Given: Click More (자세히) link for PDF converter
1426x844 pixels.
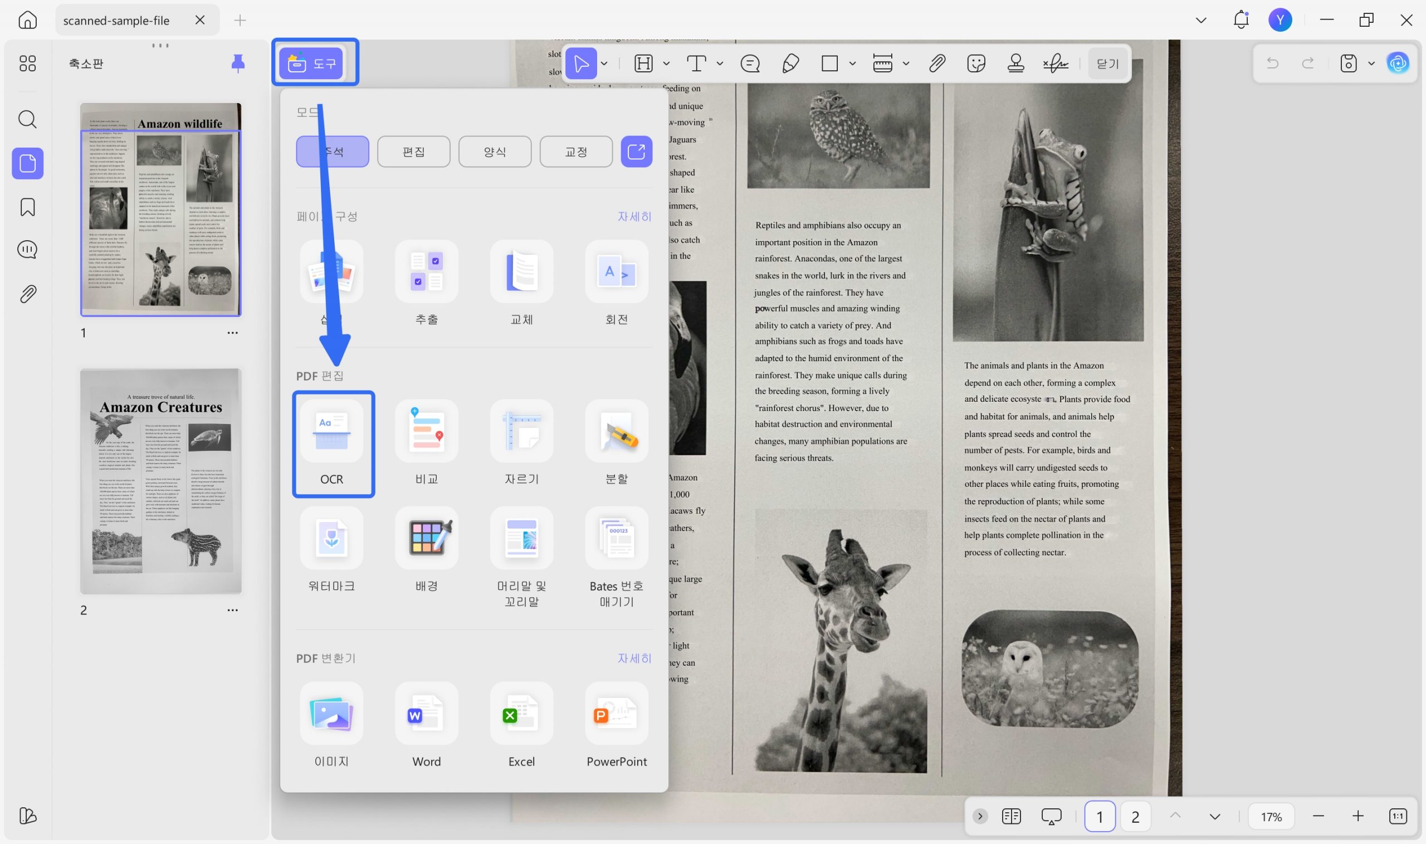Looking at the screenshot, I should (634, 658).
